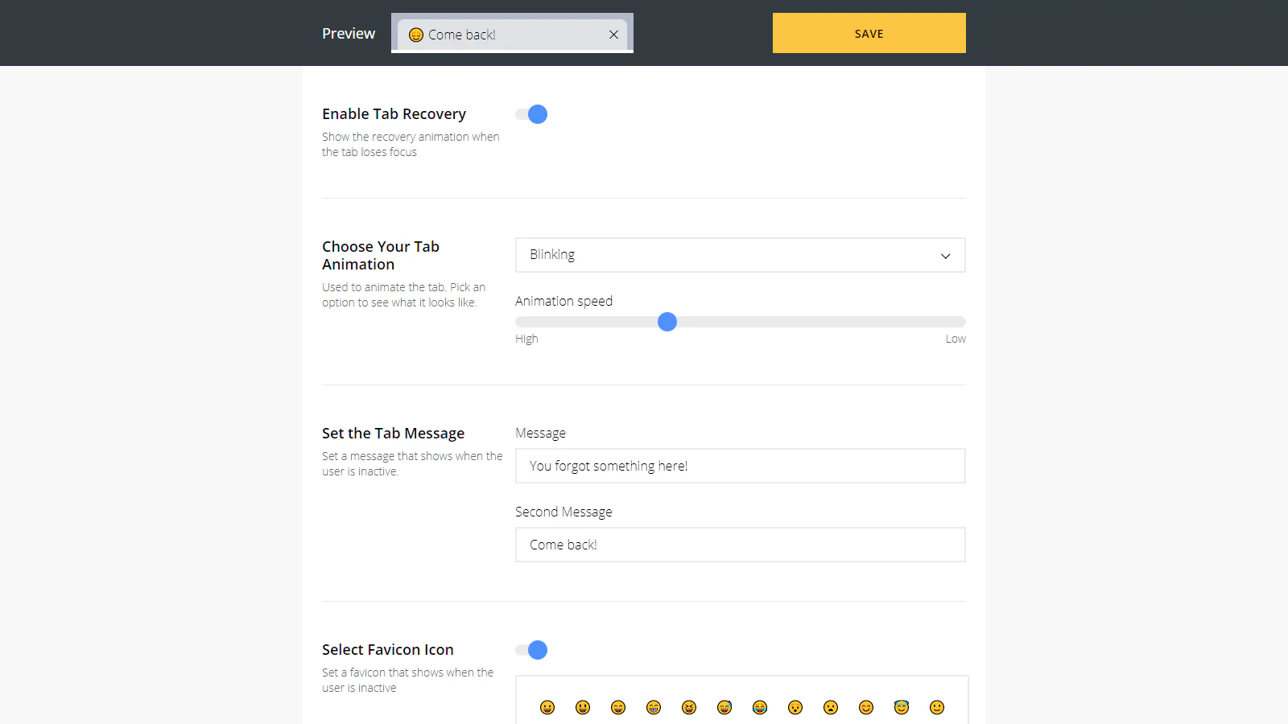Click the 'Come back!' preview tab title
Viewport: 1288px width, 724px height.
click(462, 35)
